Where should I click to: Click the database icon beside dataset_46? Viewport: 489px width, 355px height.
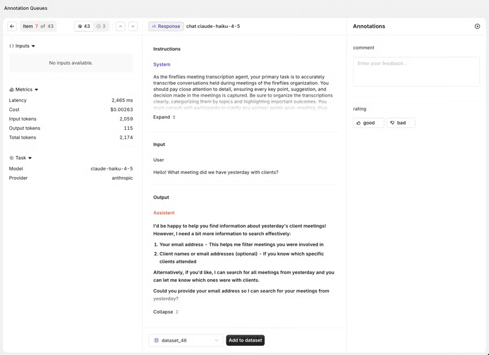(157, 340)
